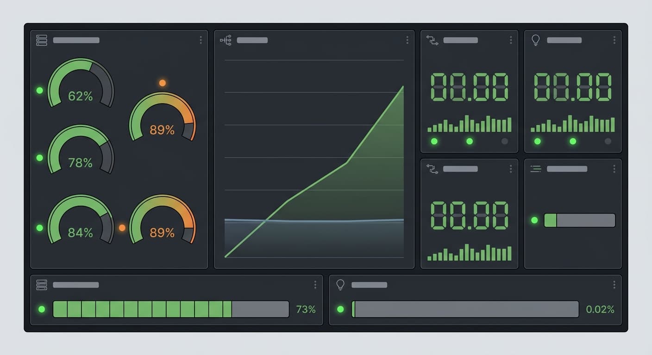Toggle the gray inactive dot in the lightbulb display panel
Image resolution: width=652 pixels, height=355 pixels.
click(x=608, y=141)
